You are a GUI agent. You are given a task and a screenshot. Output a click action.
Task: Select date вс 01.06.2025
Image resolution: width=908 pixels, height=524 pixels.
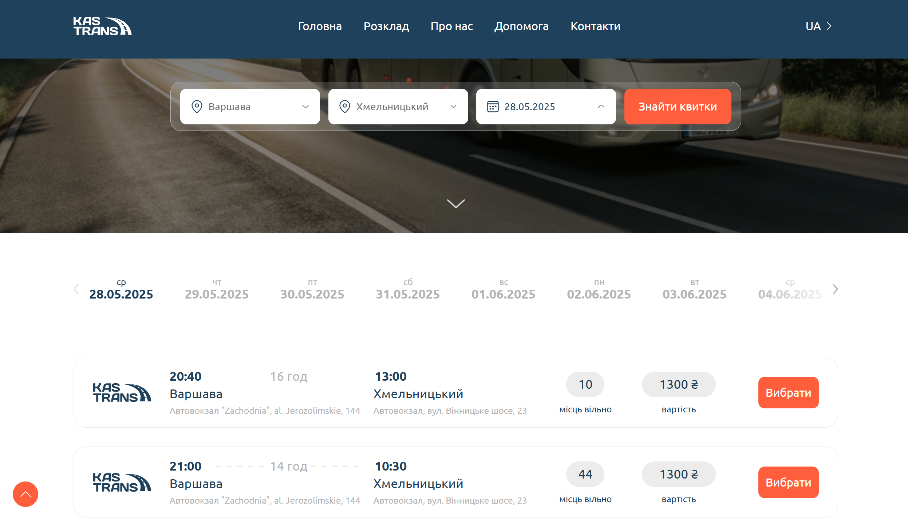[x=504, y=289]
